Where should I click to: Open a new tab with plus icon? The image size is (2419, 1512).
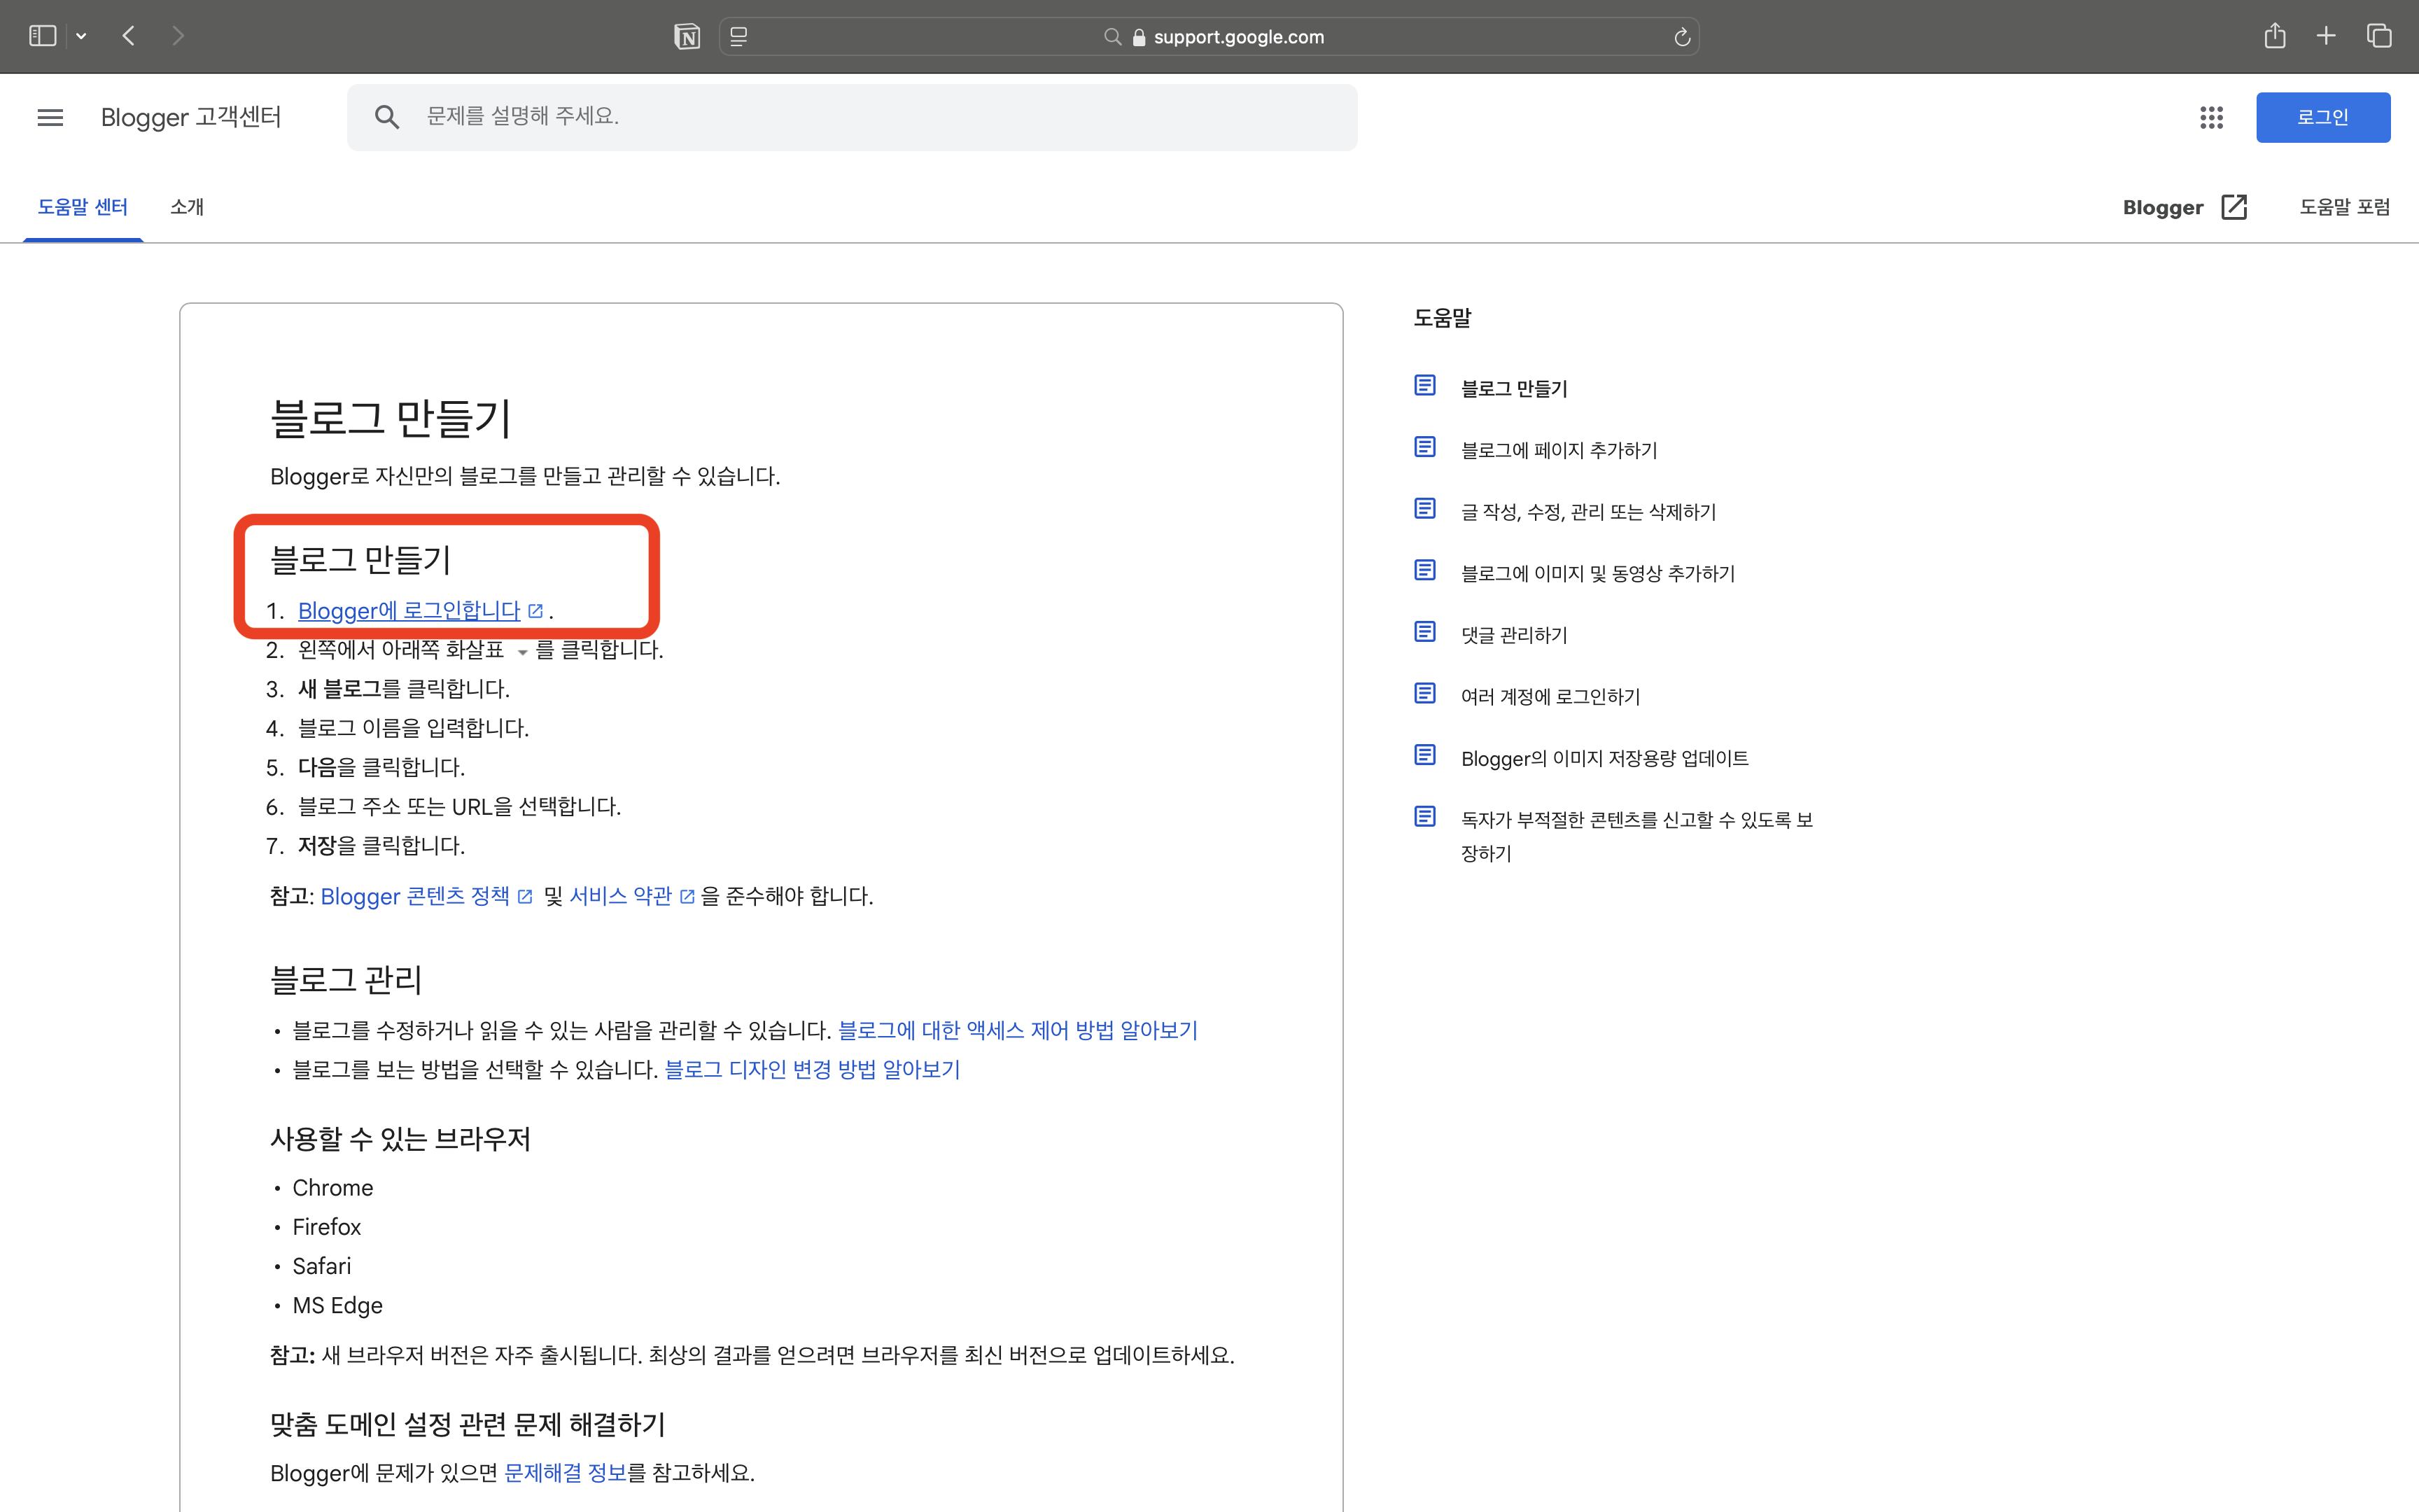coord(2326,36)
